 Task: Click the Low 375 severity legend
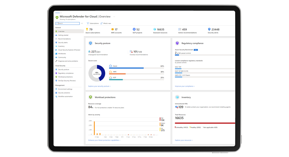[162, 130]
